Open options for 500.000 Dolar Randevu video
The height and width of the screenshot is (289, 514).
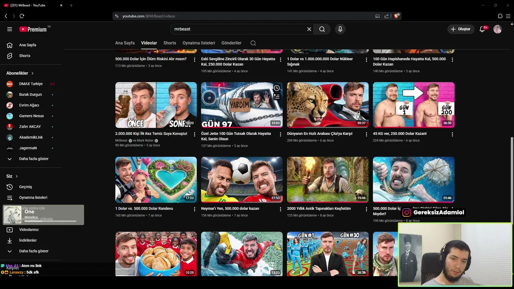194,209
